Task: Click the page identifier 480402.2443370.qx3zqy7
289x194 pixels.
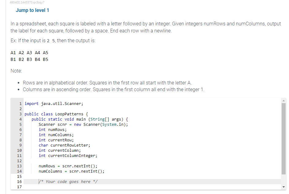Action: [x=27, y=2]
